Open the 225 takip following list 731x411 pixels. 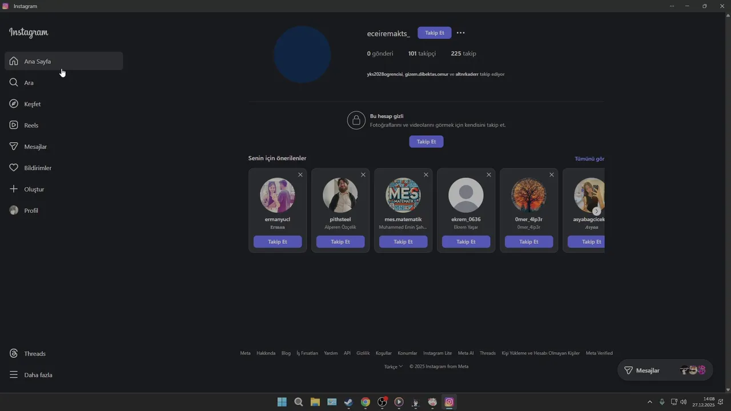[x=463, y=54]
